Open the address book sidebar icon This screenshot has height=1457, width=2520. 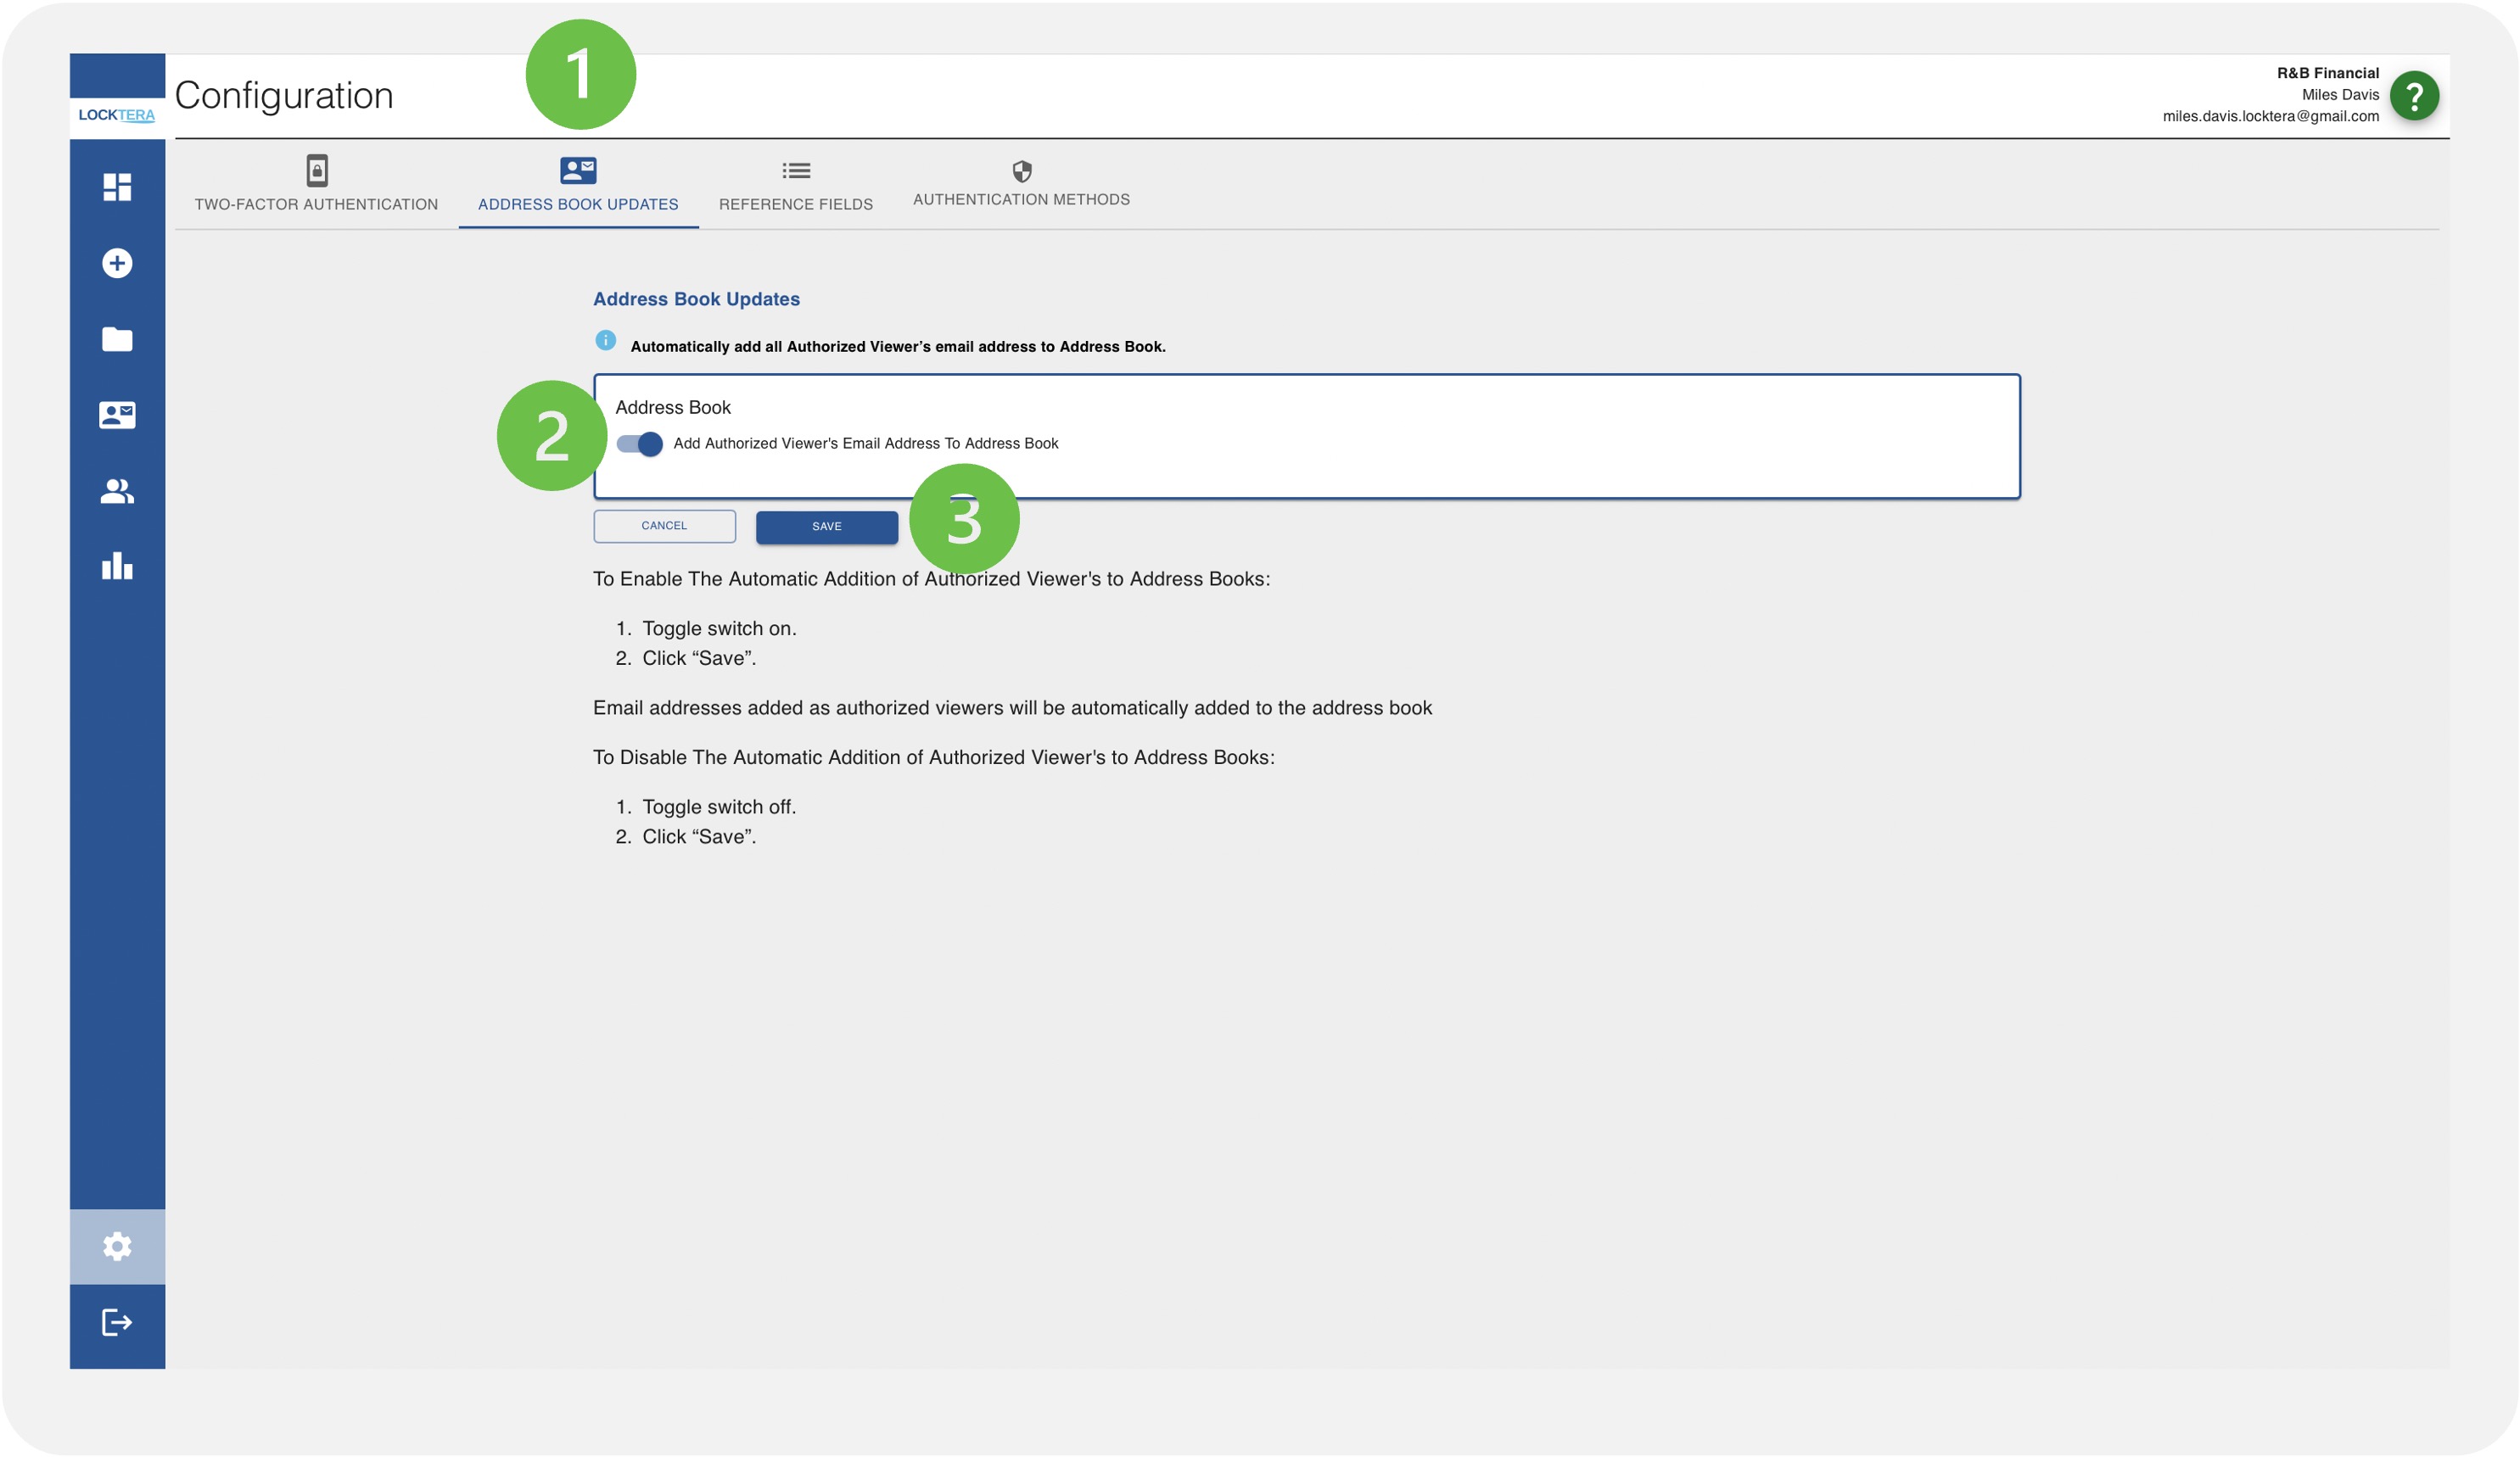(x=117, y=415)
